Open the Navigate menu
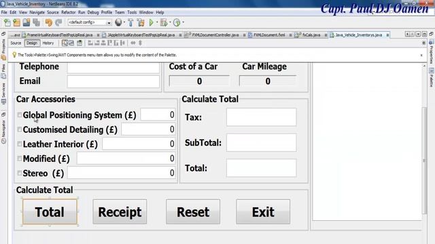The image size is (435, 244). (x=37, y=12)
